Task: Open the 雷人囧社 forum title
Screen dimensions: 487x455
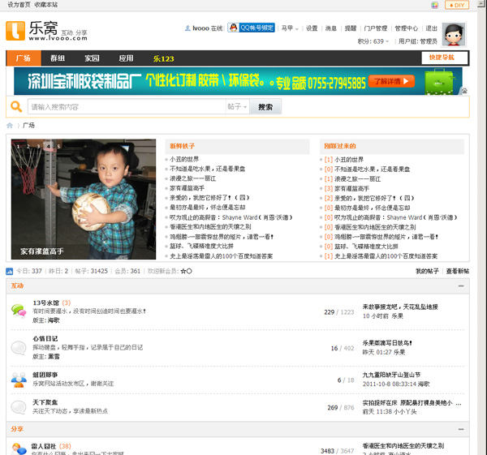Action: pos(44,446)
